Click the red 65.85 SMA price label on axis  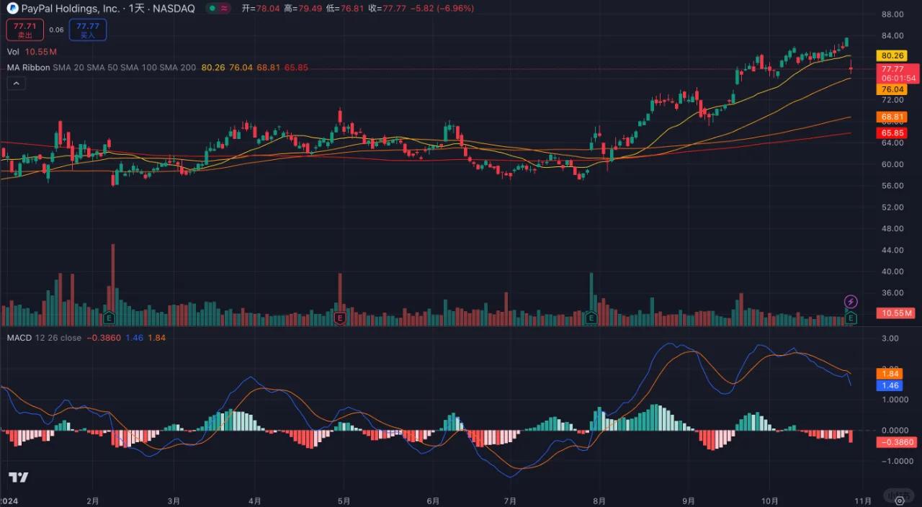pos(892,133)
